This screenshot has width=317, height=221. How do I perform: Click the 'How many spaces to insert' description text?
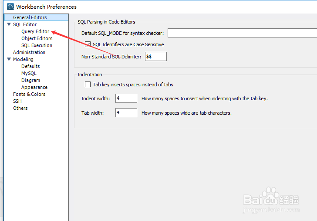coord(204,99)
